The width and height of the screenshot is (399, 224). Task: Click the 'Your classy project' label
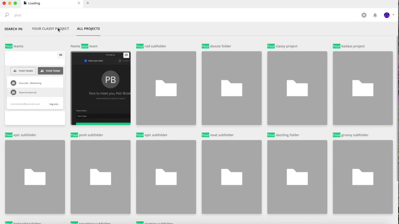point(282,46)
